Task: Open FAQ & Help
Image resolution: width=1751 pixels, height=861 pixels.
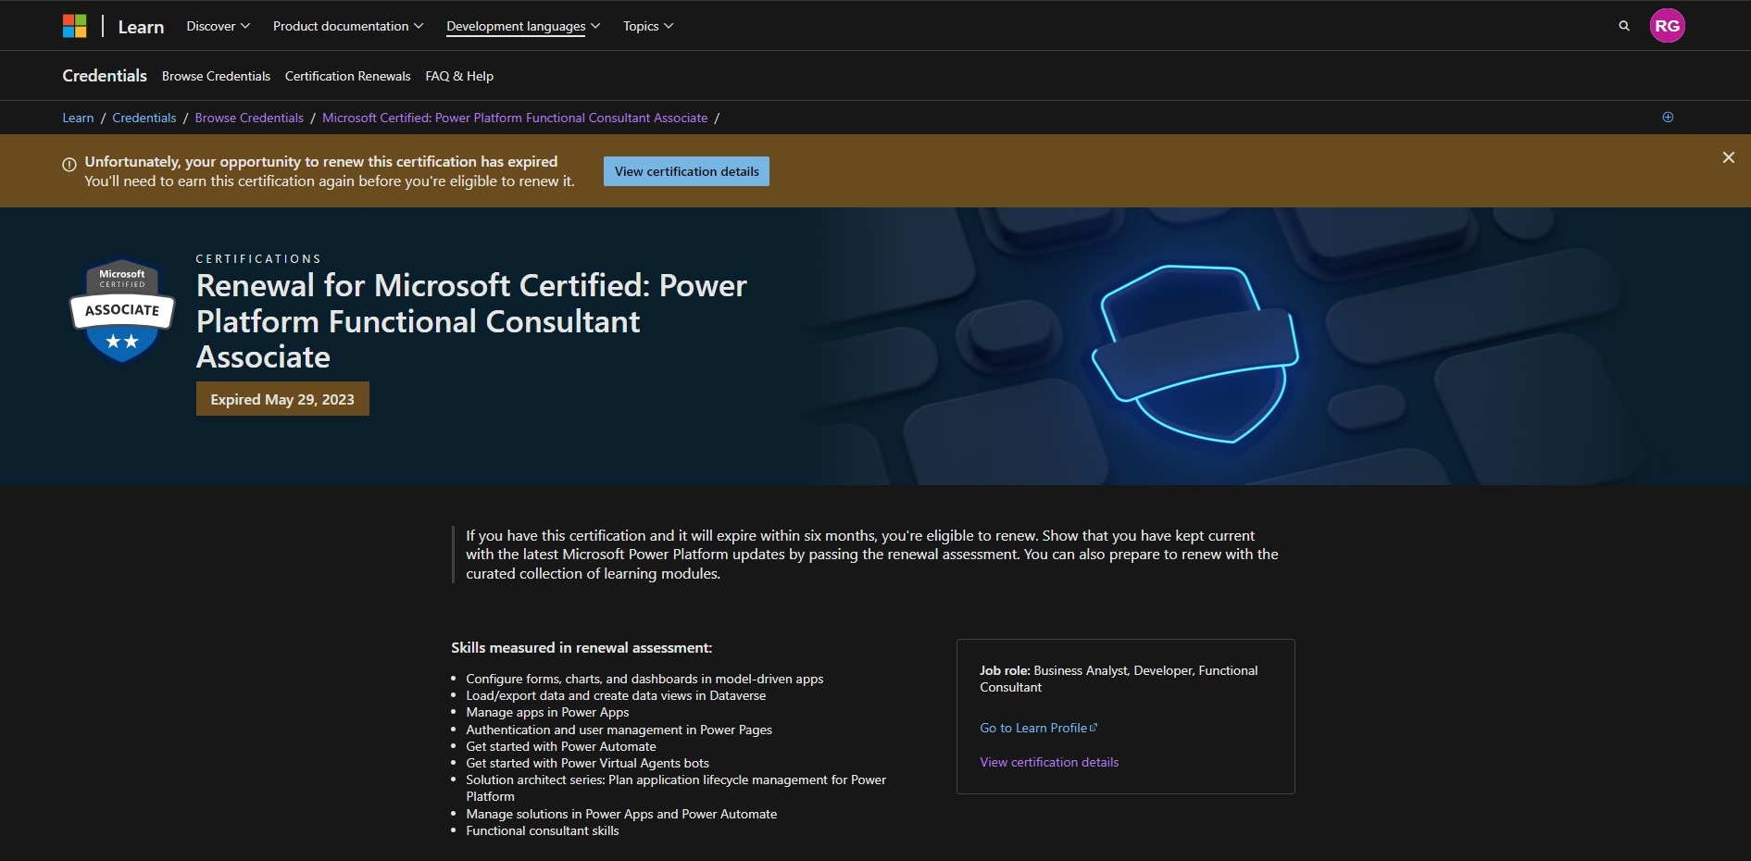Action: click(x=459, y=76)
